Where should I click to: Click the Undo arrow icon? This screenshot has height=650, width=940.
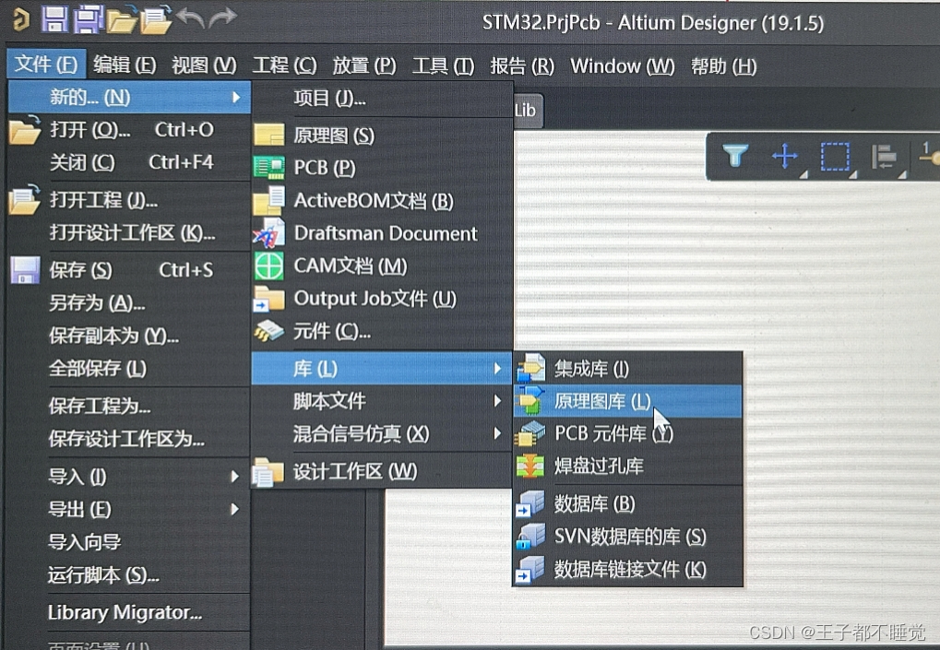click(191, 18)
